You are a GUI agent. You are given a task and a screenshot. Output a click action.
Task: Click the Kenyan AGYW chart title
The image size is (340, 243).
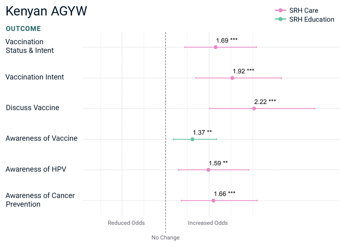[x=46, y=11]
